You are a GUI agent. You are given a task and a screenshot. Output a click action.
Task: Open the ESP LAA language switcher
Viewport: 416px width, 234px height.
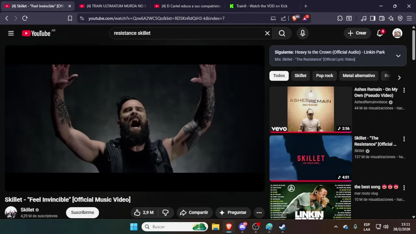367,227
